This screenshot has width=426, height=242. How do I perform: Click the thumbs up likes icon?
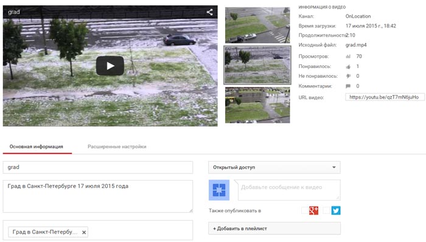coord(348,66)
